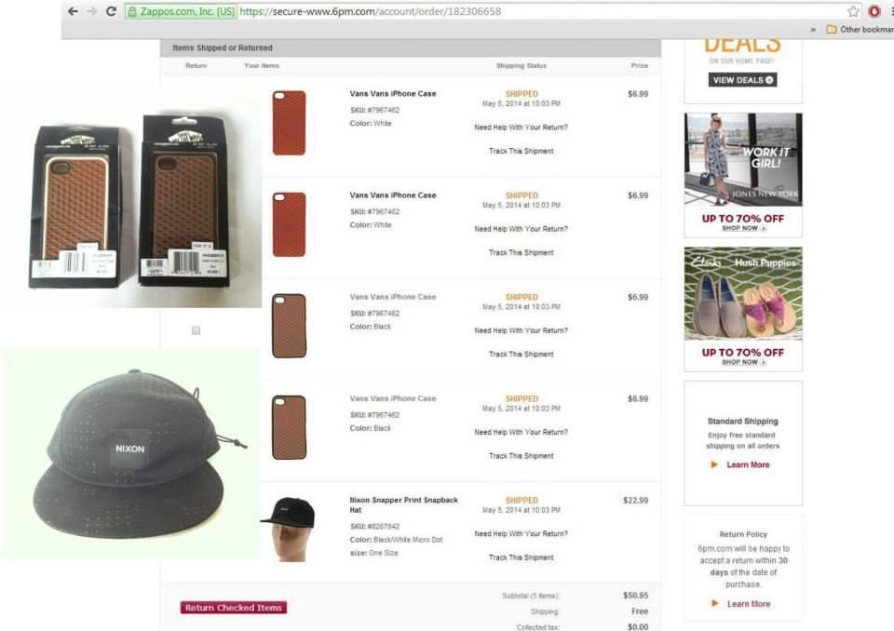Click the Zappos.com, Inc. [US] certificate label
The image size is (894, 631).
coord(187,11)
